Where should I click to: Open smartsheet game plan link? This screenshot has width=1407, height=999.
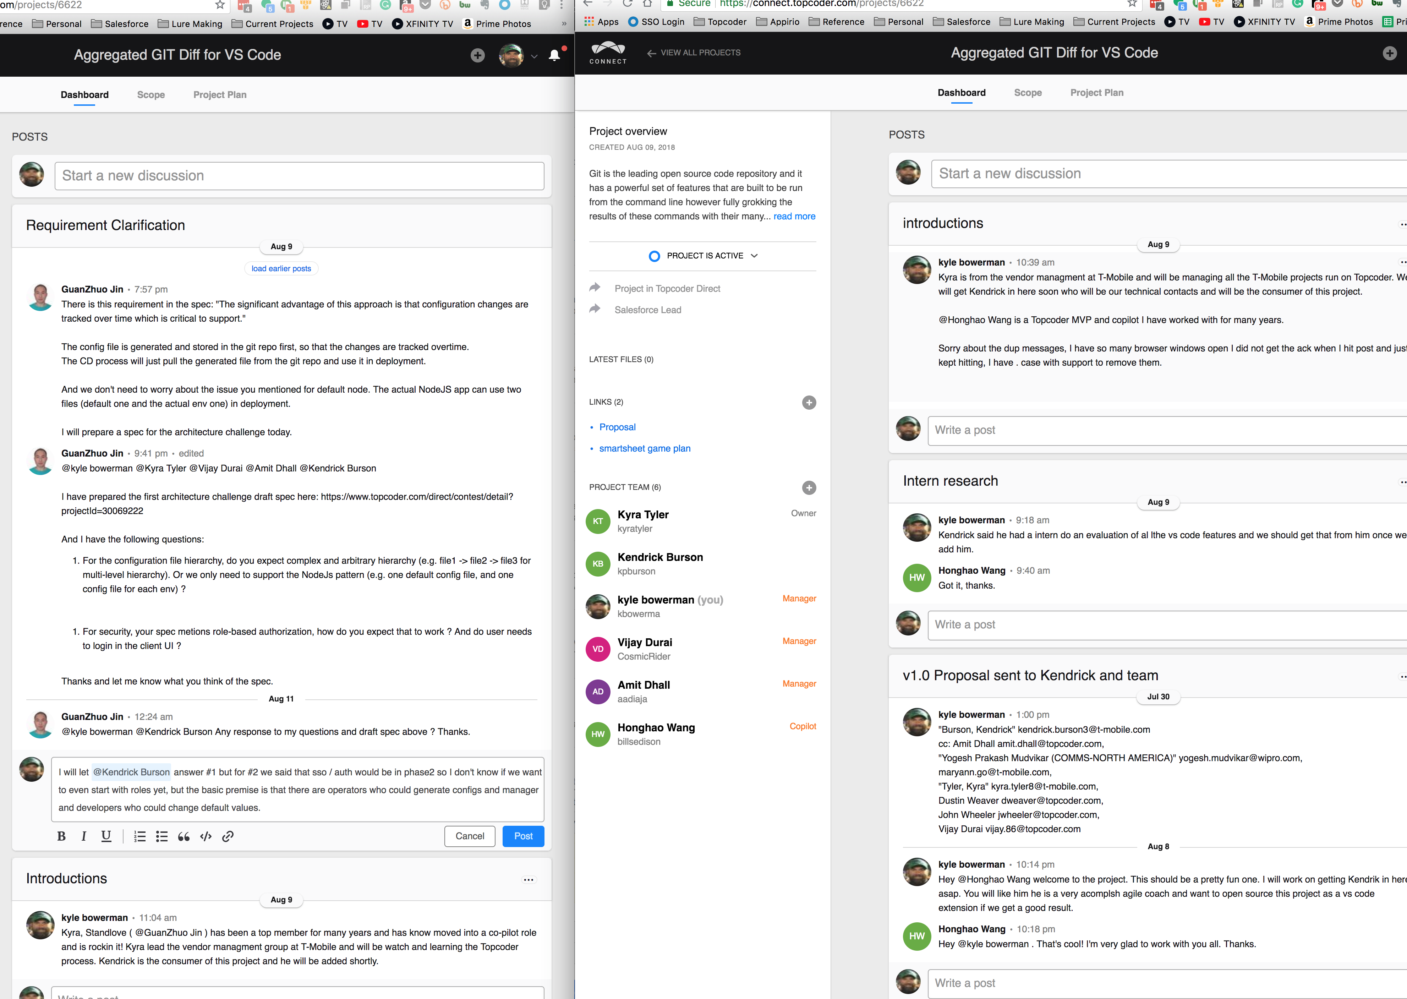(645, 449)
